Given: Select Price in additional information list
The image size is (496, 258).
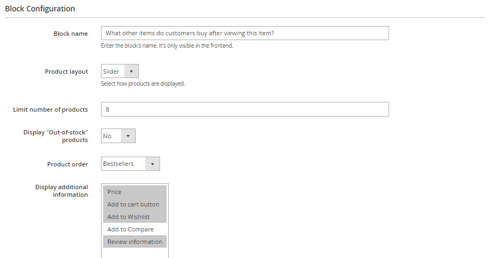Looking at the screenshot, I should click(135, 192).
